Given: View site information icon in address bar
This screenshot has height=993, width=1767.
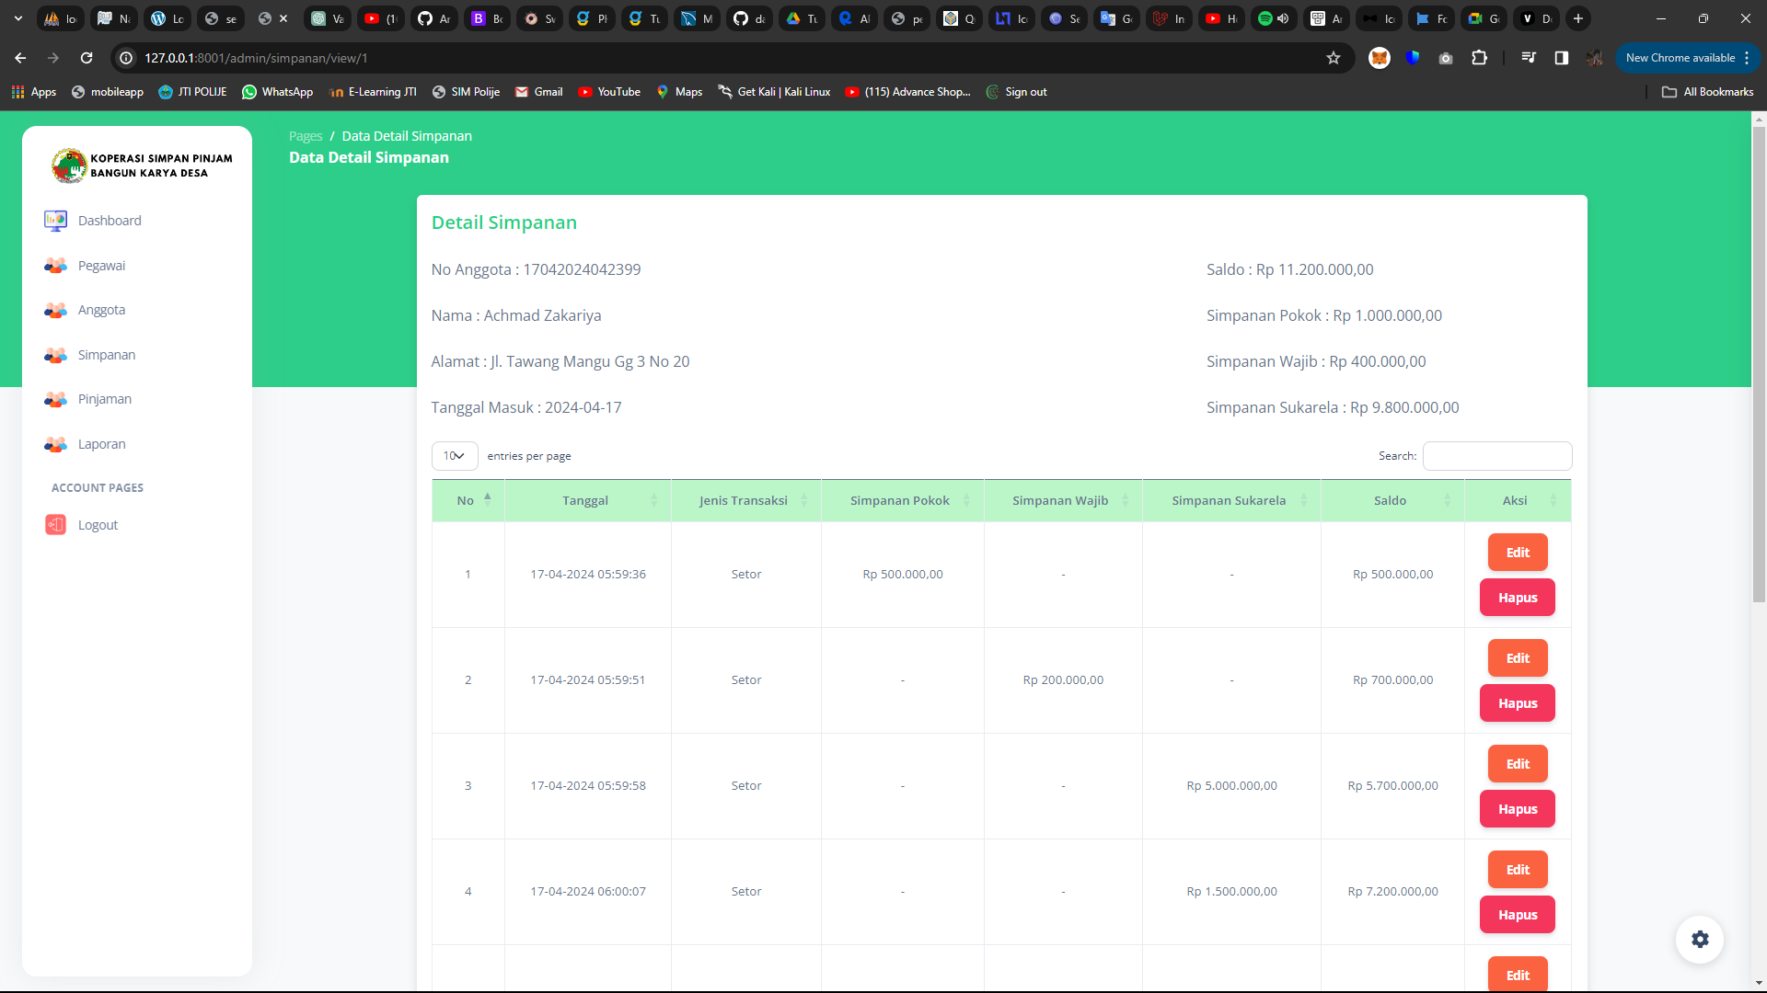Looking at the screenshot, I should (127, 58).
